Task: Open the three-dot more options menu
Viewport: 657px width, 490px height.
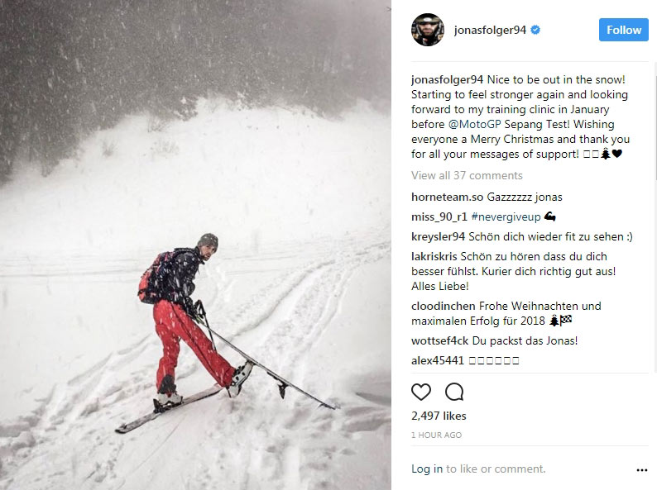Action: click(641, 470)
